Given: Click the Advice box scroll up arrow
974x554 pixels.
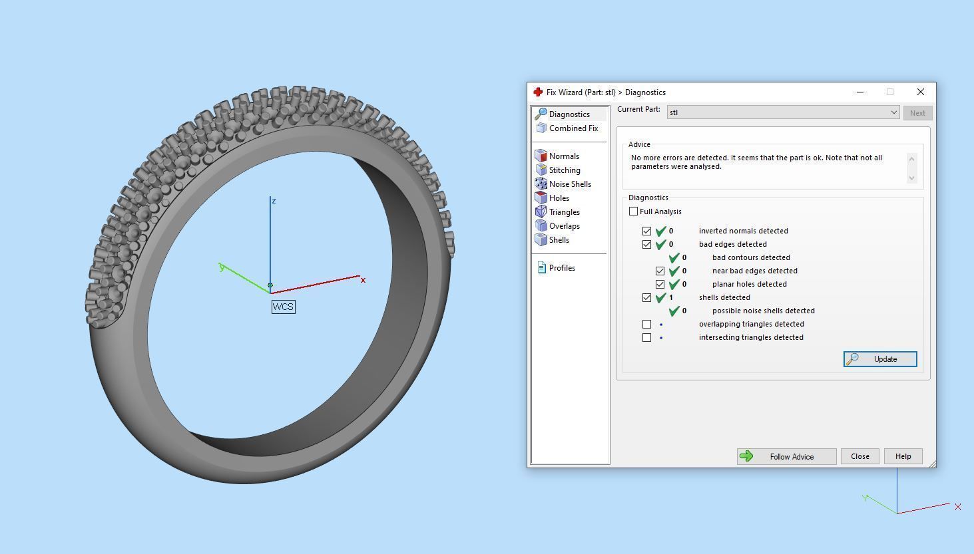Looking at the screenshot, I should pyautogui.click(x=912, y=158).
